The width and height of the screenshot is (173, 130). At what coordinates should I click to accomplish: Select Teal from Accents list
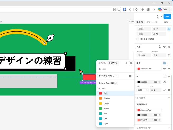(115, 119)
